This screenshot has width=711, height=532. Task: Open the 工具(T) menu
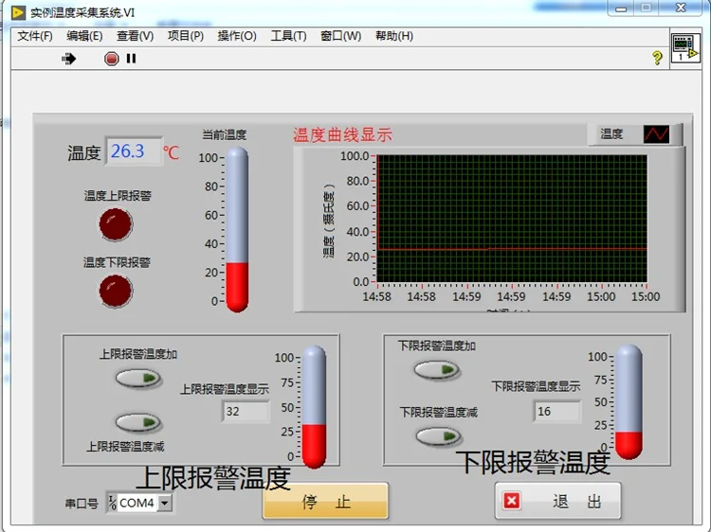tap(288, 36)
